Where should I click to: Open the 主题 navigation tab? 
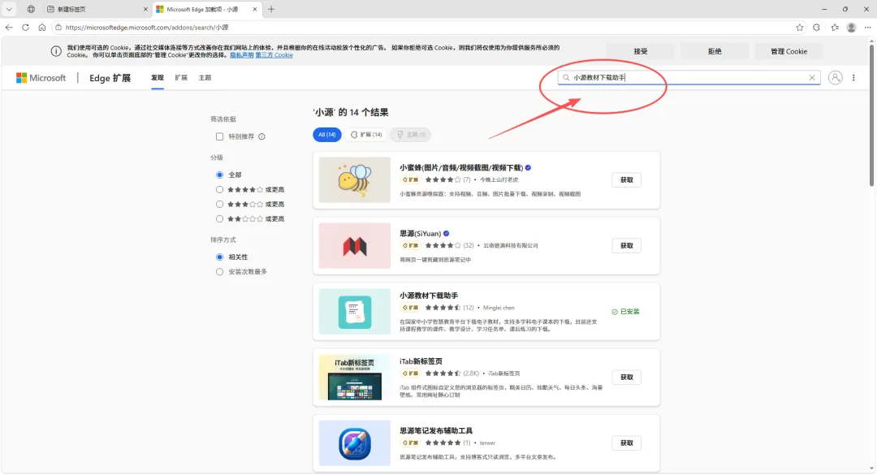point(205,78)
